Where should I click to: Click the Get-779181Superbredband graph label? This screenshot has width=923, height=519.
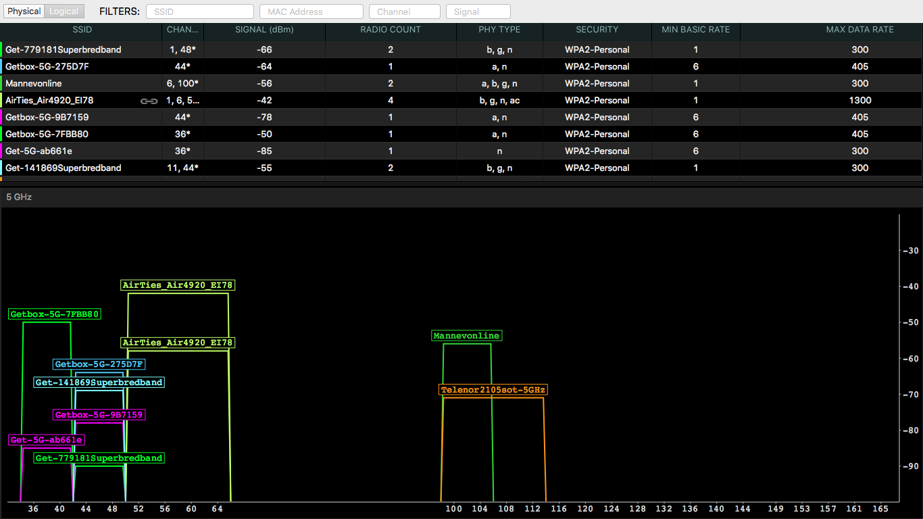[x=99, y=458]
